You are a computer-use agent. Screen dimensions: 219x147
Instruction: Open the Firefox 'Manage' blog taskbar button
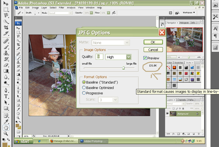[63, 141]
